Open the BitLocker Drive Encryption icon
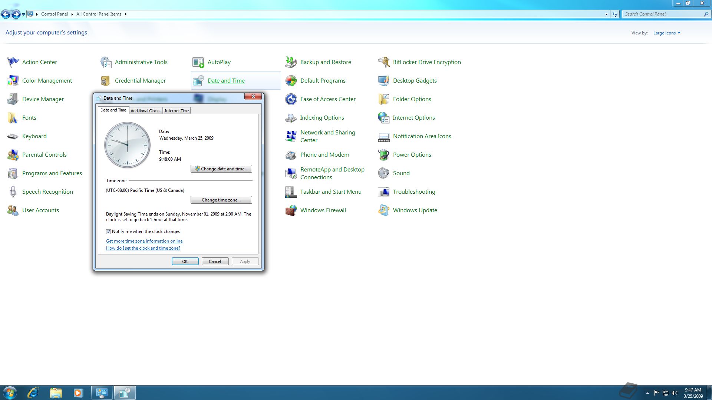 (384, 62)
